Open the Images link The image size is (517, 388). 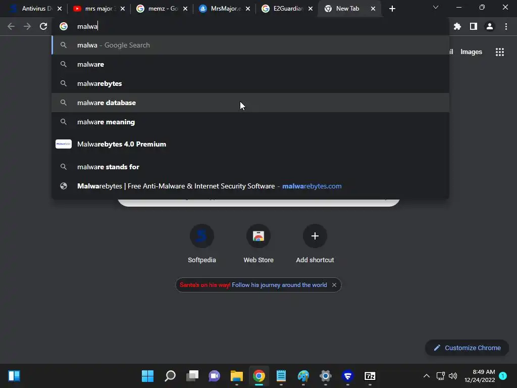coord(471,52)
